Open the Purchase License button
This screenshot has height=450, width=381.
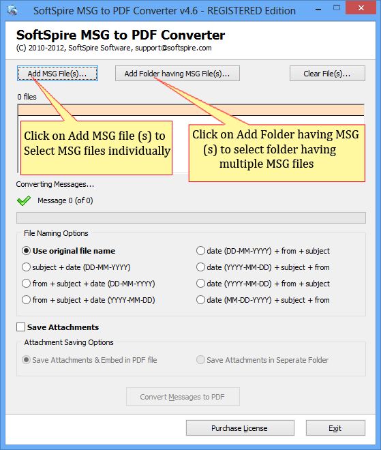pyautogui.click(x=240, y=428)
